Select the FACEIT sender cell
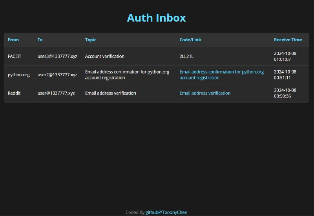314x216 pixels. 15,56
